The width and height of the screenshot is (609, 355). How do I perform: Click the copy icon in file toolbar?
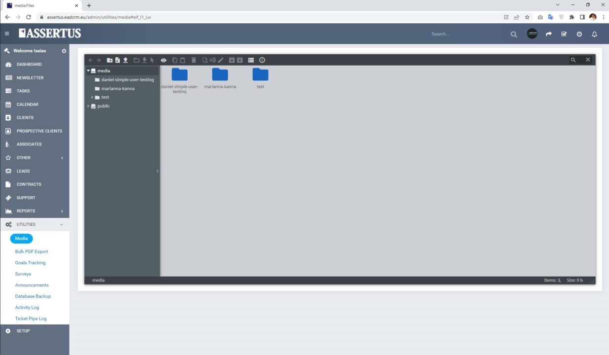pos(175,60)
